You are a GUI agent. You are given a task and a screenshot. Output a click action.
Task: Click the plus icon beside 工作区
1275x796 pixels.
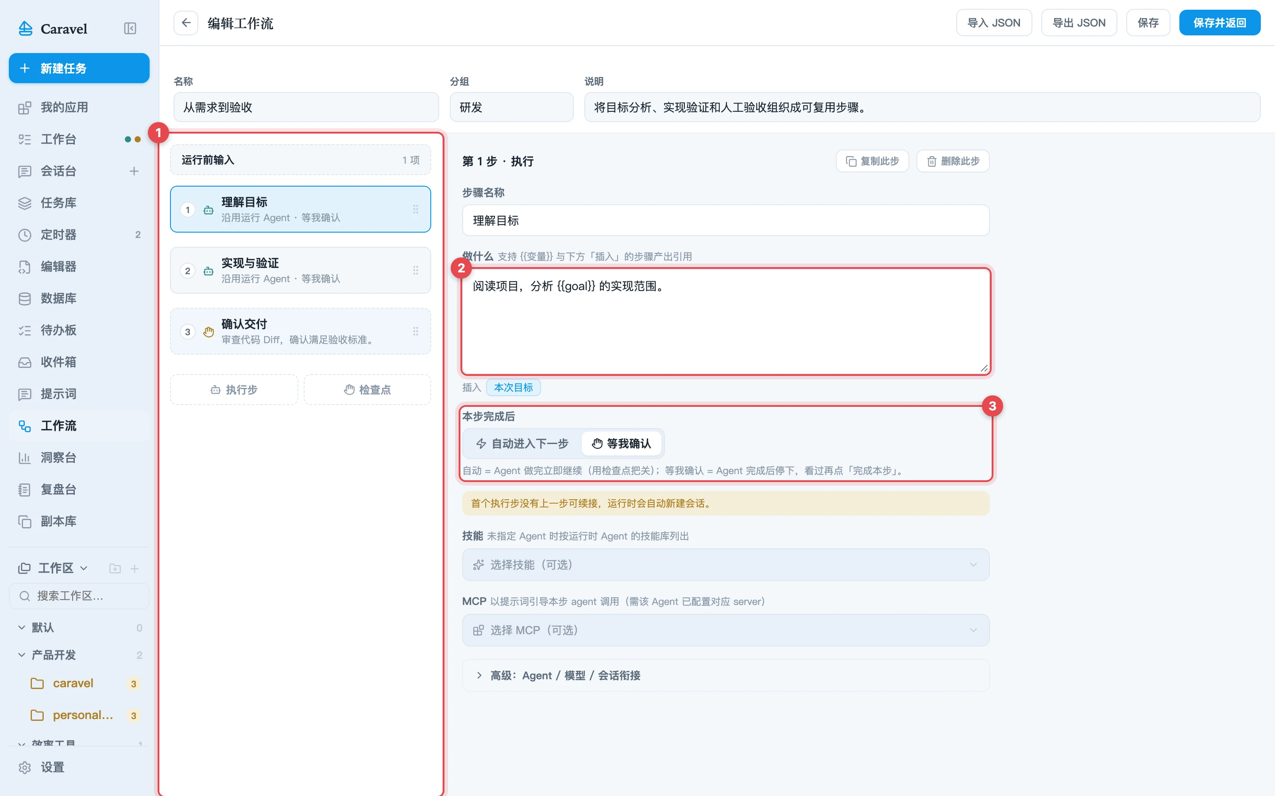click(x=135, y=569)
